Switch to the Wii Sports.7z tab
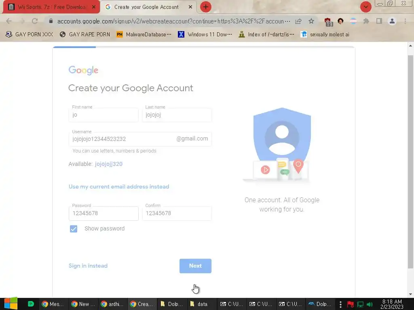 pos(51,7)
